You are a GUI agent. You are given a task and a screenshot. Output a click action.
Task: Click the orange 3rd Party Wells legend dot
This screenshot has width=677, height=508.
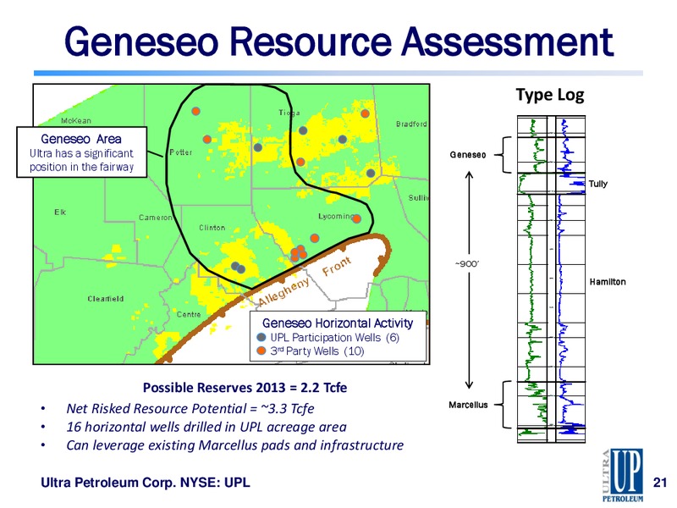(x=261, y=351)
